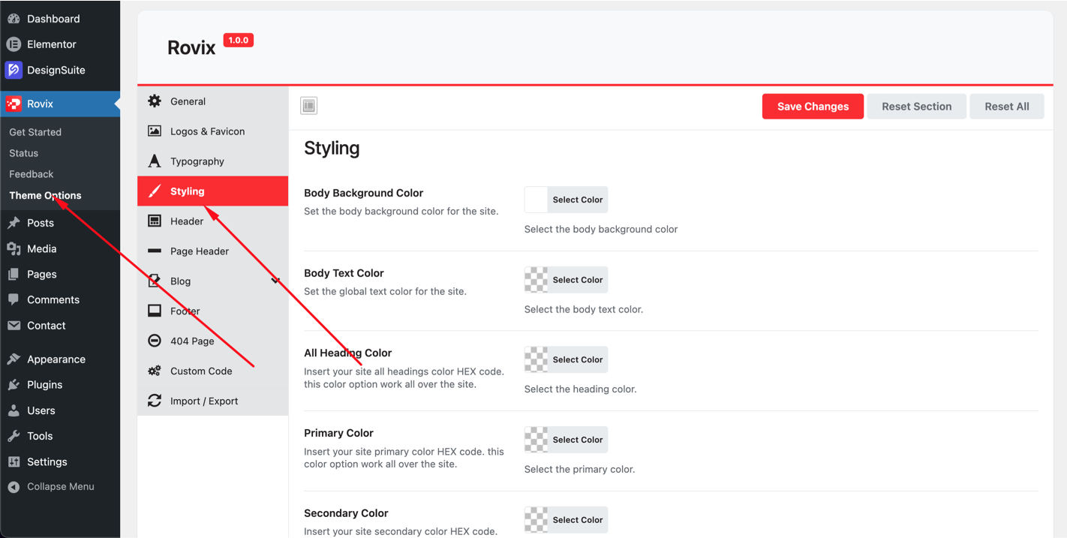
Task: Open the General options tab
Action: click(x=213, y=101)
